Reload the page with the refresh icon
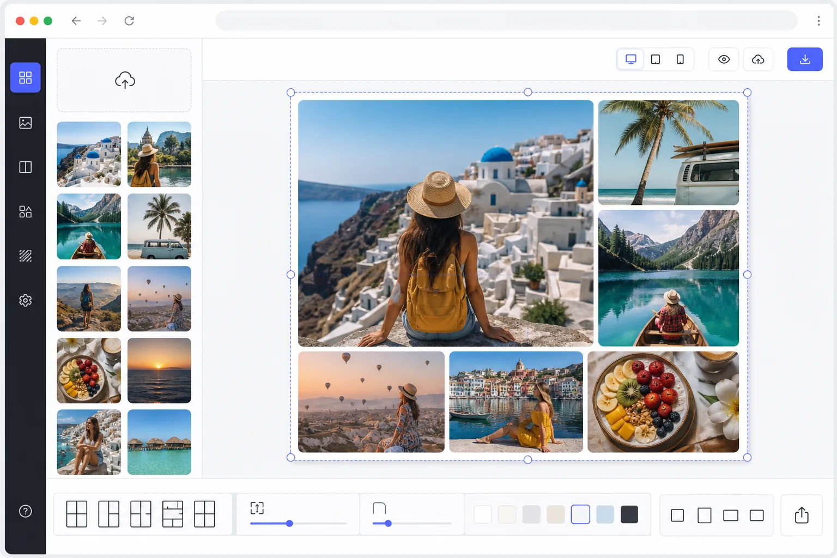This screenshot has height=558, width=837. coord(129,21)
